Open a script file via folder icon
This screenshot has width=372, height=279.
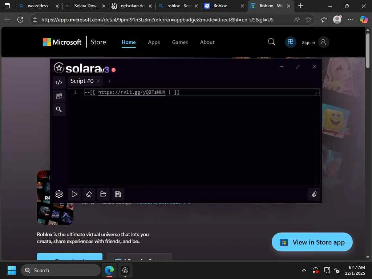click(103, 194)
